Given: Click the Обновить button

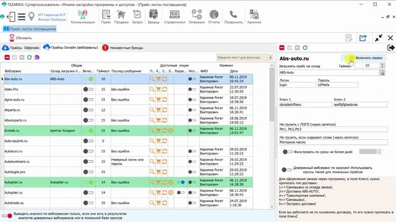Looking at the screenshot, I should 20,38.
